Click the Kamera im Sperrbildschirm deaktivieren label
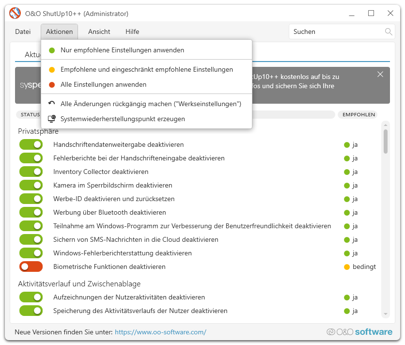Viewport: 405px width, 345px height. coord(112,185)
